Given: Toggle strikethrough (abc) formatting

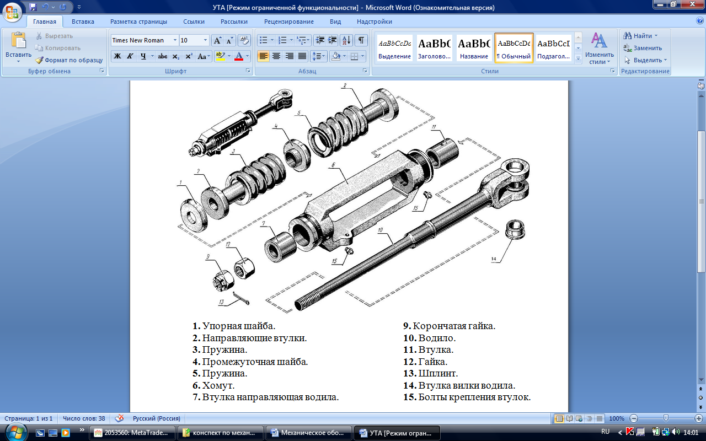Looking at the screenshot, I should 163,56.
